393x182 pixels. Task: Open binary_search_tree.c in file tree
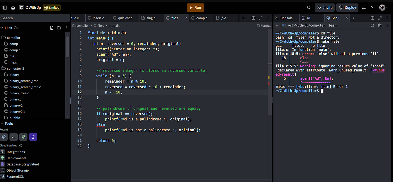[x=25, y=87]
